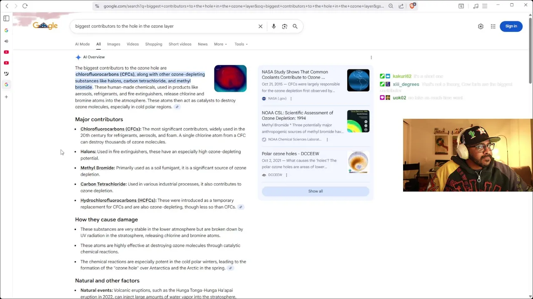533x299 pixels.
Task: Click source link icon after 'Arctic in the spring'
Action: tap(230, 268)
